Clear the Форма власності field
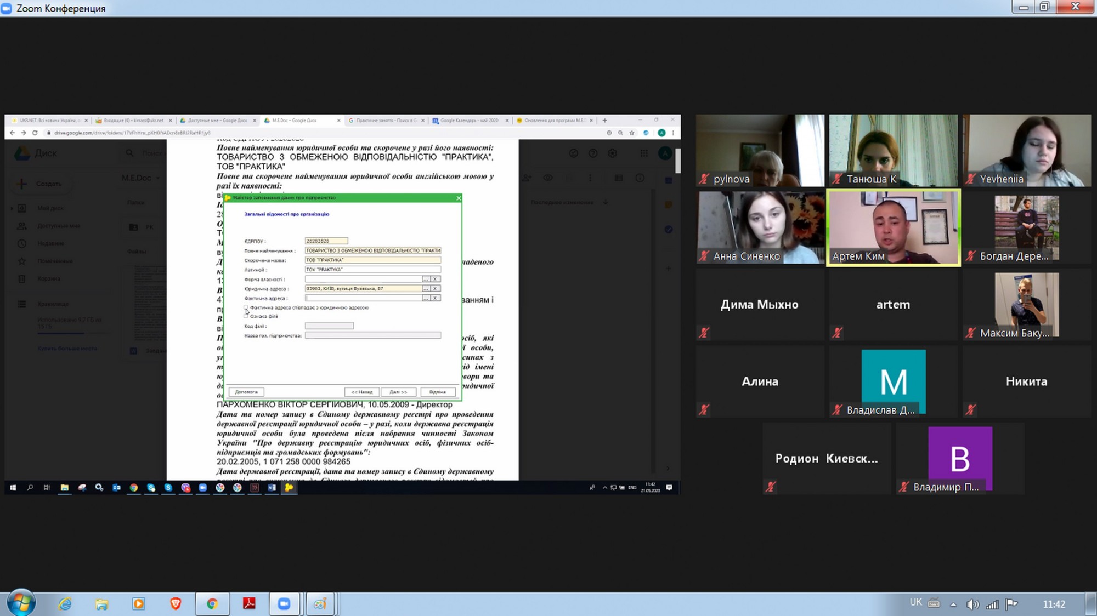Image resolution: width=1097 pixels, height=616 pixels. [x=435, y=279]
